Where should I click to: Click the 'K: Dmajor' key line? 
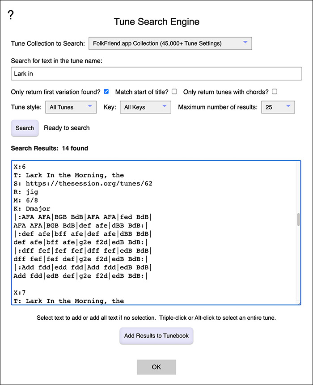(x=32, y=209)
